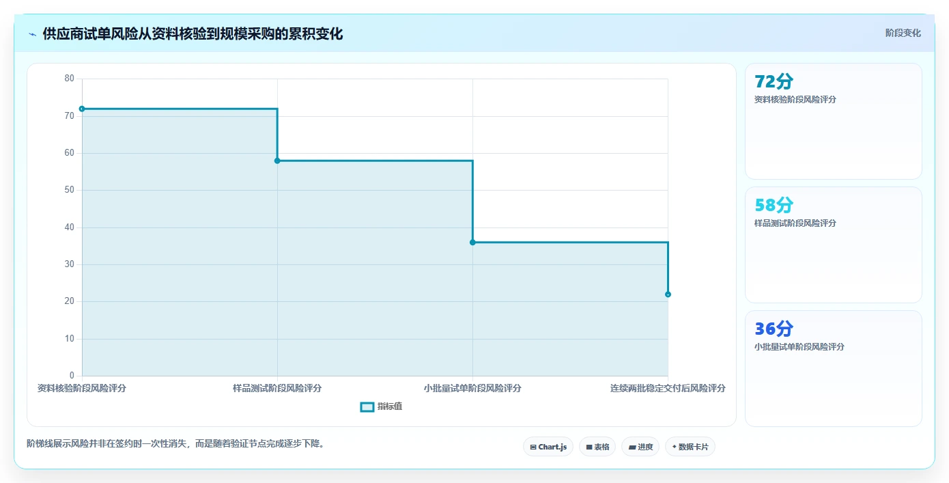The image size is (949, 483).
Task: Click the 数据卡片 chip
Action: pos(690,447)
